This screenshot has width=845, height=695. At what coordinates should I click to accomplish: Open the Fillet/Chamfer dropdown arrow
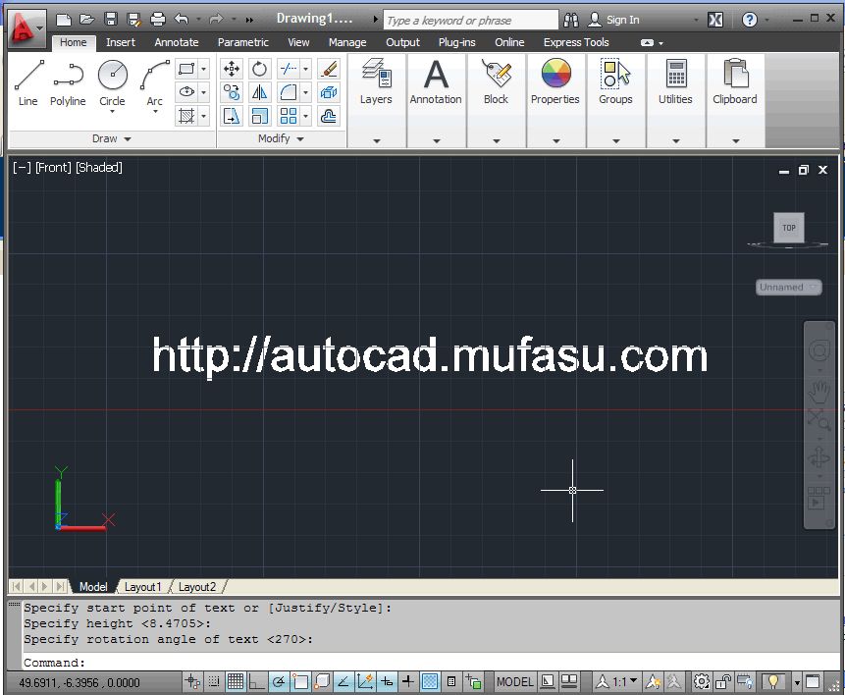305,92
